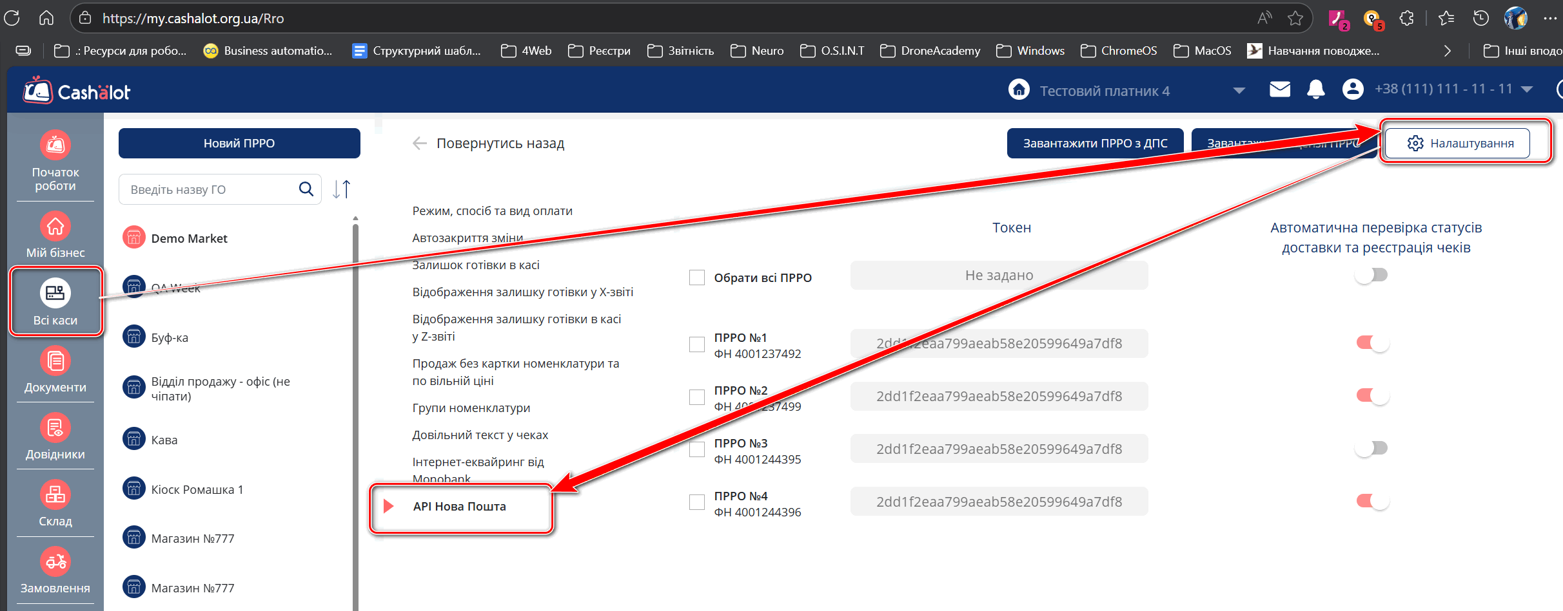Open the notifications bell icon
The width and height of the screenshot is (1563, 611).
(1315, 89)
